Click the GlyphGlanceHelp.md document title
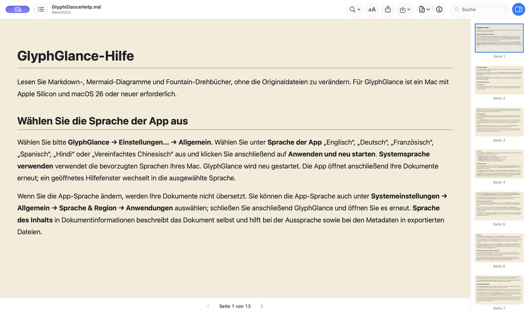Screen dimensions: 528x314 point(76,7)
